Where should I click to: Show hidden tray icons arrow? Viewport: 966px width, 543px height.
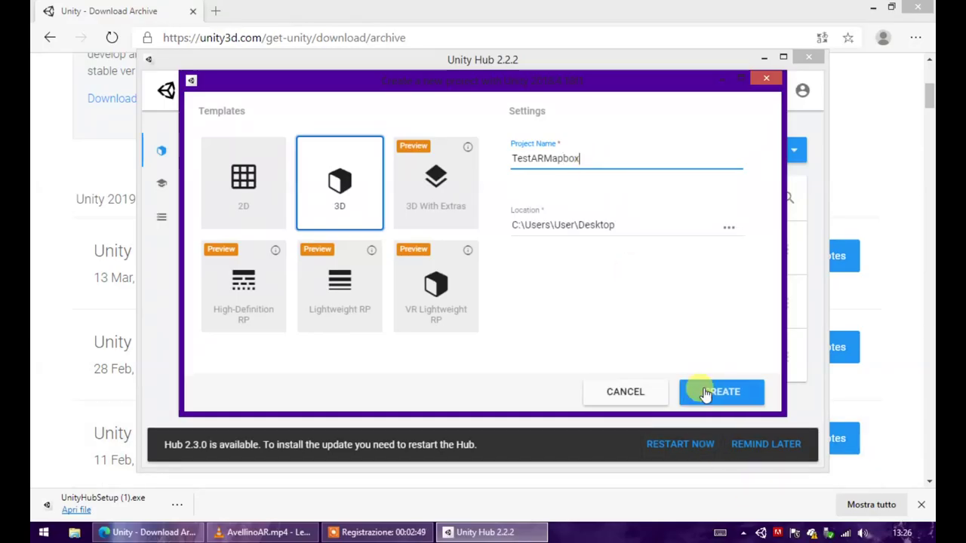[x=743, y=532]
